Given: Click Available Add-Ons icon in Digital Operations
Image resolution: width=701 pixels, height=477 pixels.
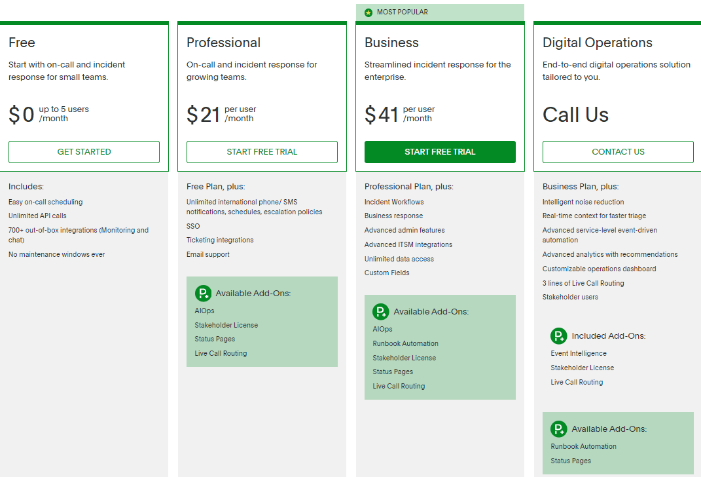Looking at the screenshot, I should (559, 429).
